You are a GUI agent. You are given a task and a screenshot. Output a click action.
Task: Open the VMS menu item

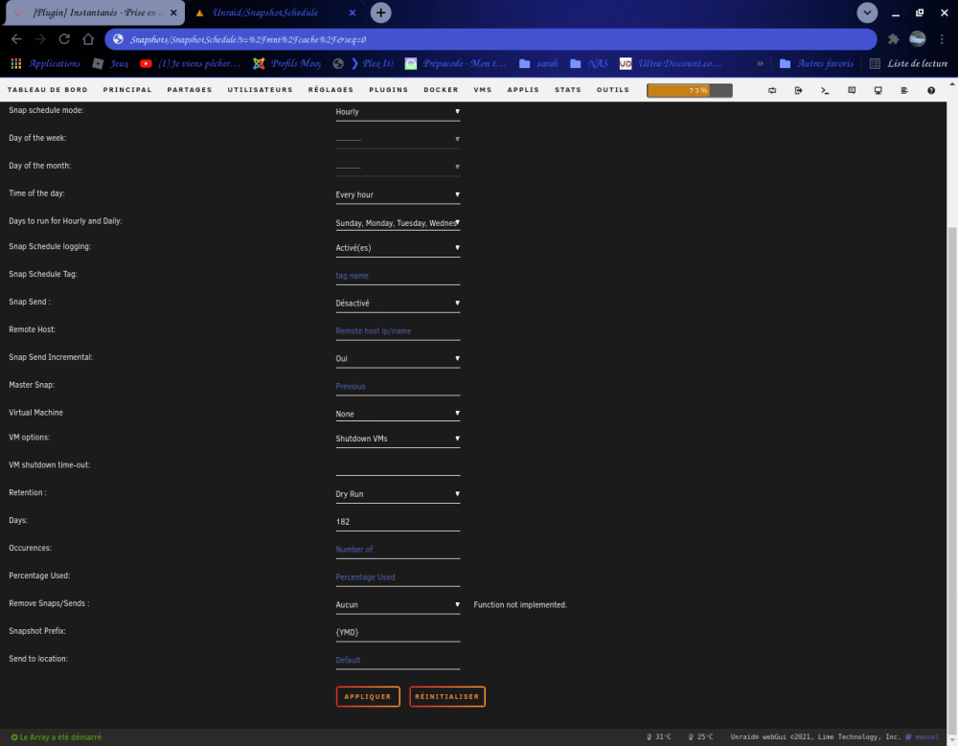point(483,90)
